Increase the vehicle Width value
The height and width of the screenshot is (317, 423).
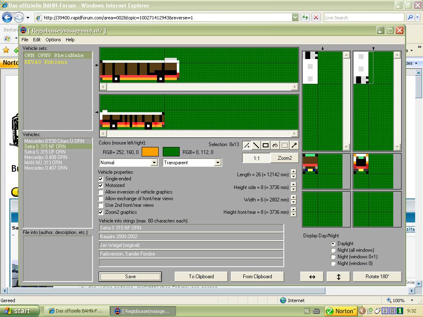coord(294,197)
